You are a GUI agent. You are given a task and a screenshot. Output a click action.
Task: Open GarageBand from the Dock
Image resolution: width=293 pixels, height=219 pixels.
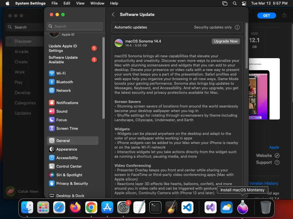(x=171, y=207)
